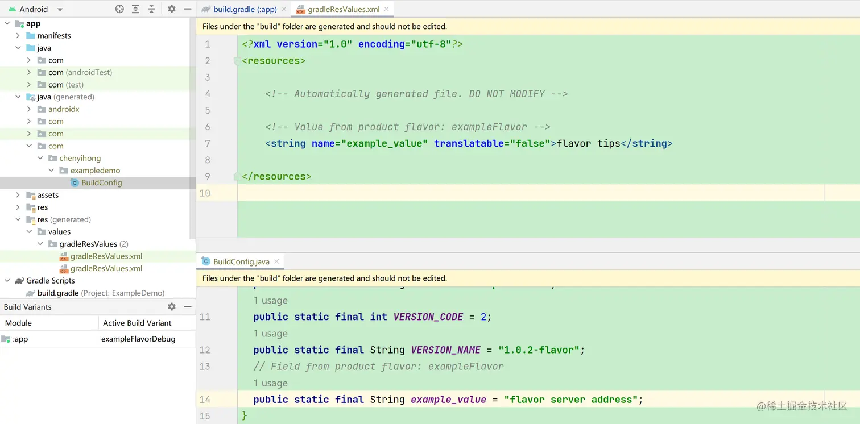860x424 pixels.
Task: Click the xml version declaration on line 1
Action: [352, 44]
